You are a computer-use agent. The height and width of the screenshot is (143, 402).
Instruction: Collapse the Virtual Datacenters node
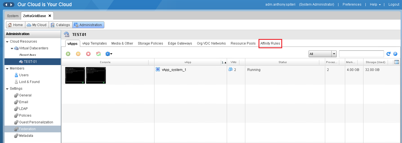12,48
